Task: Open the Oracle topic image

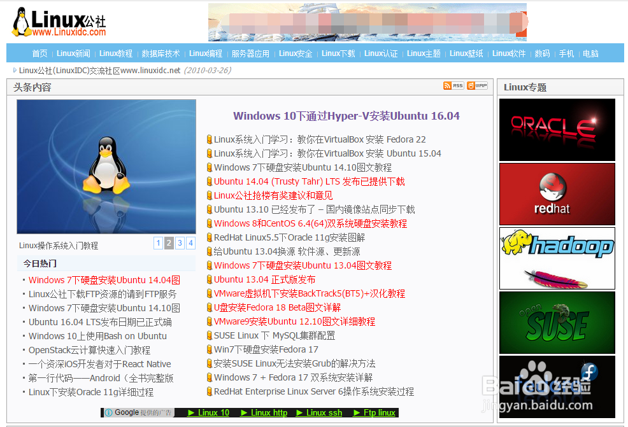Action: (557, 130)
